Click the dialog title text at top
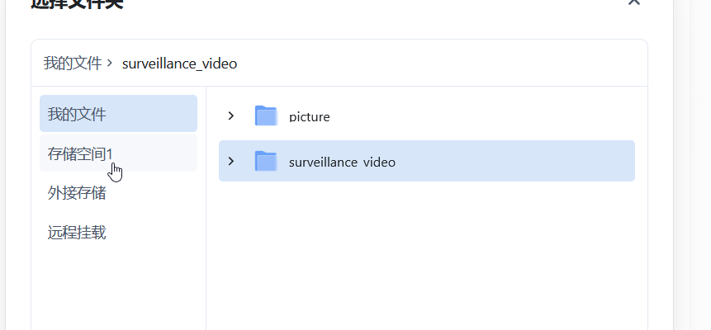Image resolution: width=711 pixels, height=330 pixels. click(x=77, y=3)
